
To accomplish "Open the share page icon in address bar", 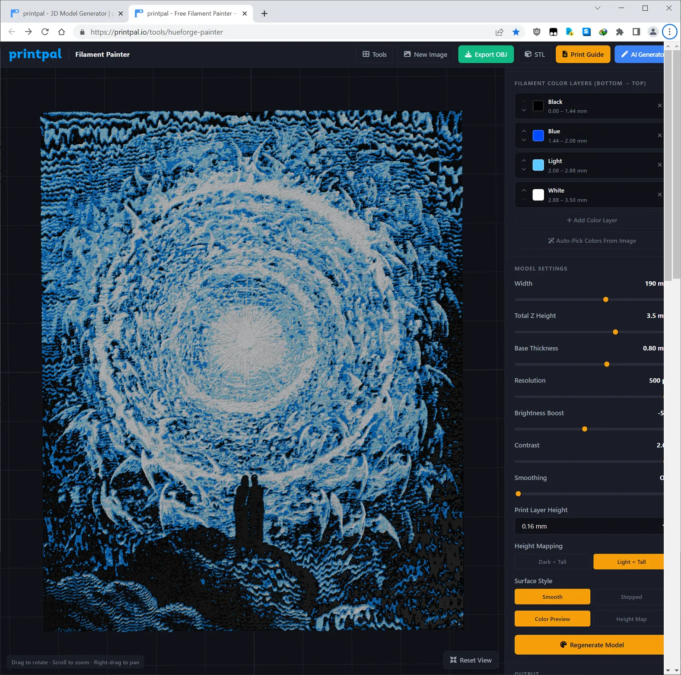I will [x=500, y=32].
